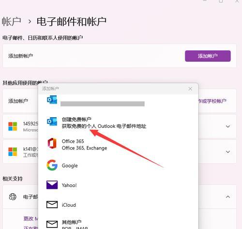Click 工作或学校帐户 link at right
The width and height of the screenshot is (242, 229).
[212, 101]
